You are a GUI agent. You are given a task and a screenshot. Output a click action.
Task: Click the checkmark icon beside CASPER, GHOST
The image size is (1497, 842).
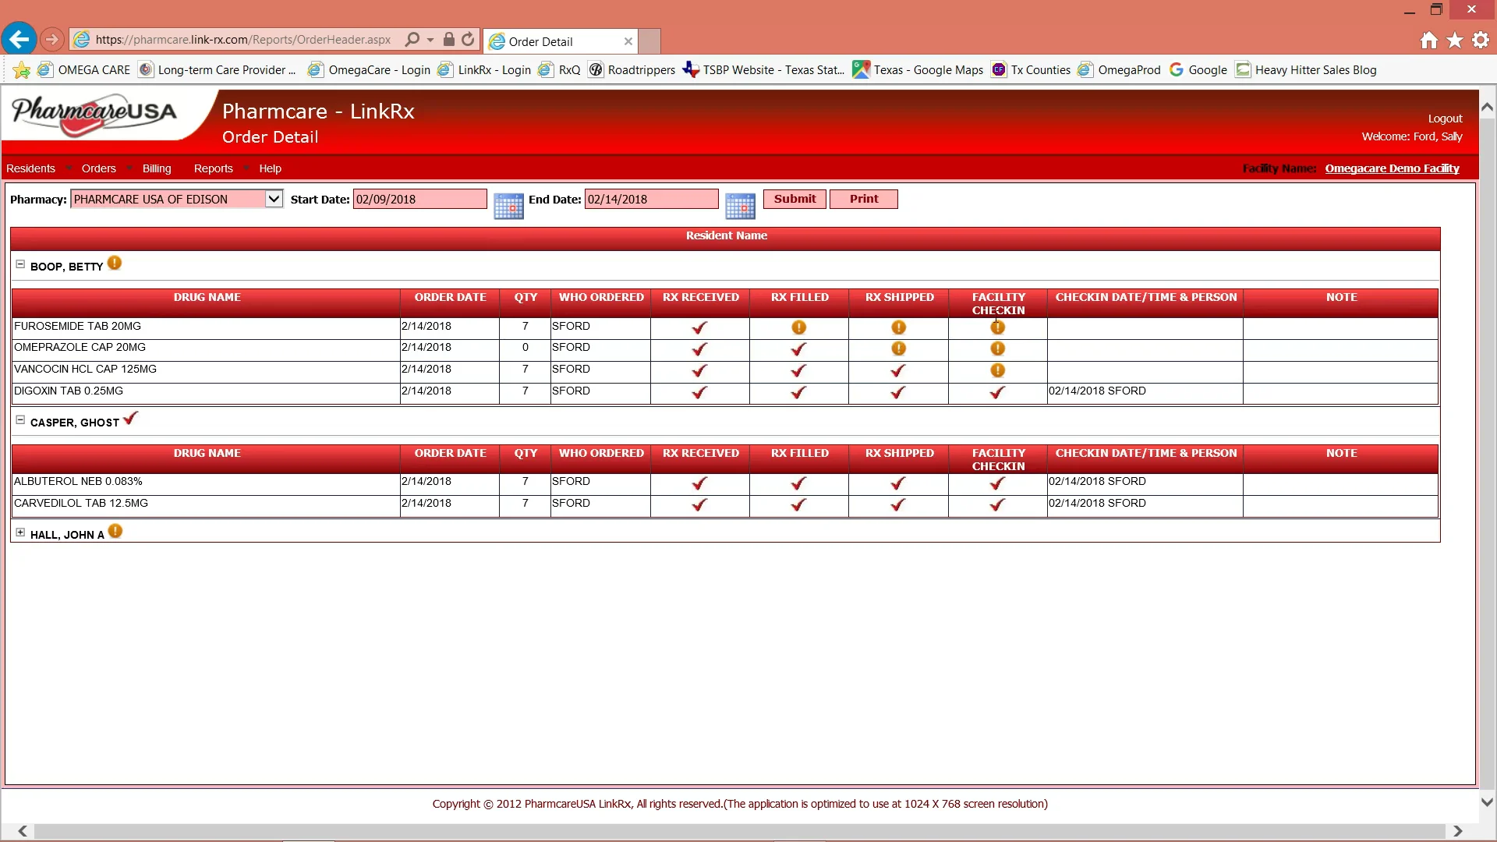(x=130, y=419)
